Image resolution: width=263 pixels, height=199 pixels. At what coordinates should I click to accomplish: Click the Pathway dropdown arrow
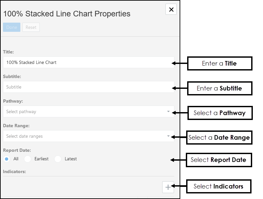point(168,111)
